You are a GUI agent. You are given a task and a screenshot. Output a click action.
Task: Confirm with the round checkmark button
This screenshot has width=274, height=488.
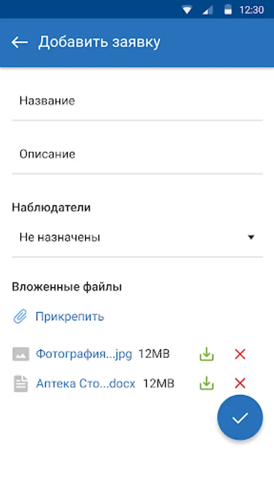point(240,418)
